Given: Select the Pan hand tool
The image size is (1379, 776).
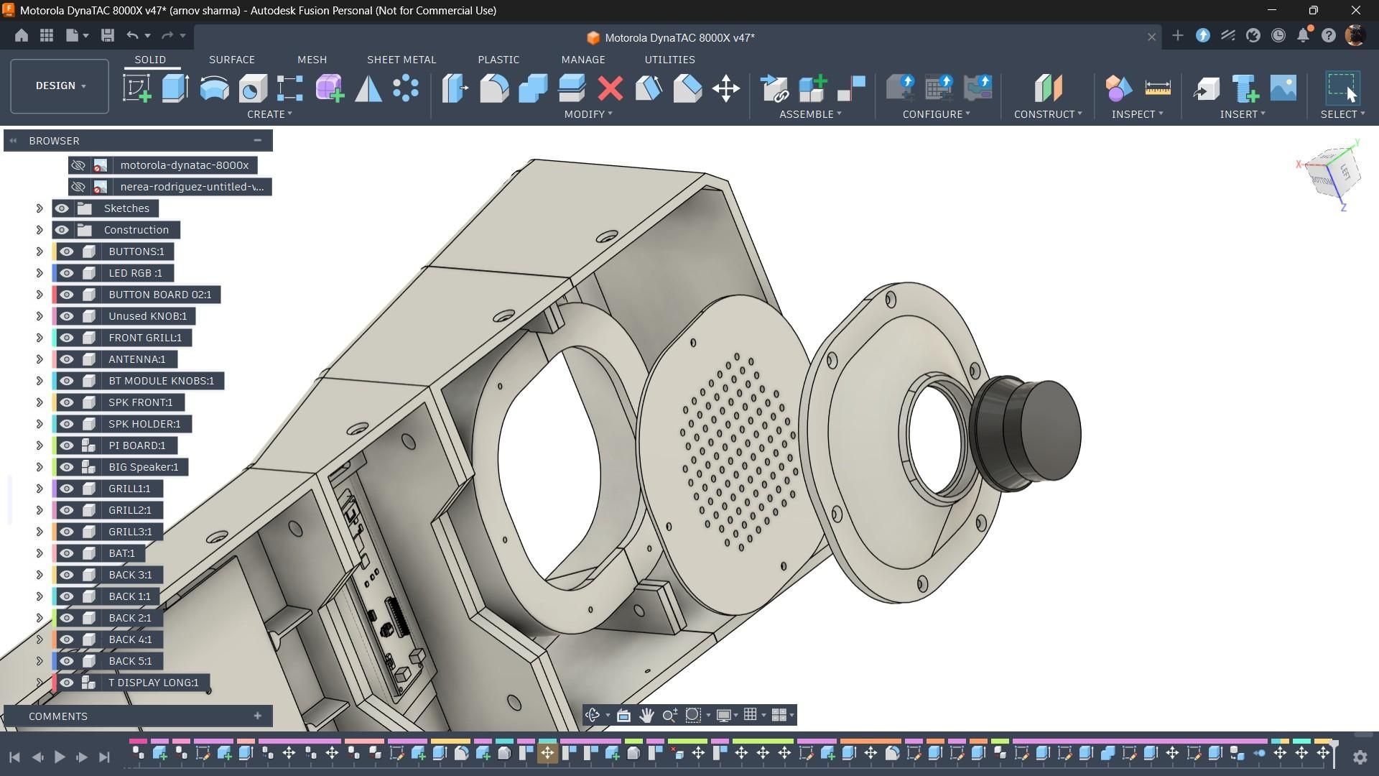Looking at the screenshot, I should [646, 715].
